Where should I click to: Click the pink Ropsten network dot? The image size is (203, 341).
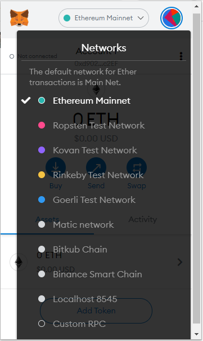(42, 125)
